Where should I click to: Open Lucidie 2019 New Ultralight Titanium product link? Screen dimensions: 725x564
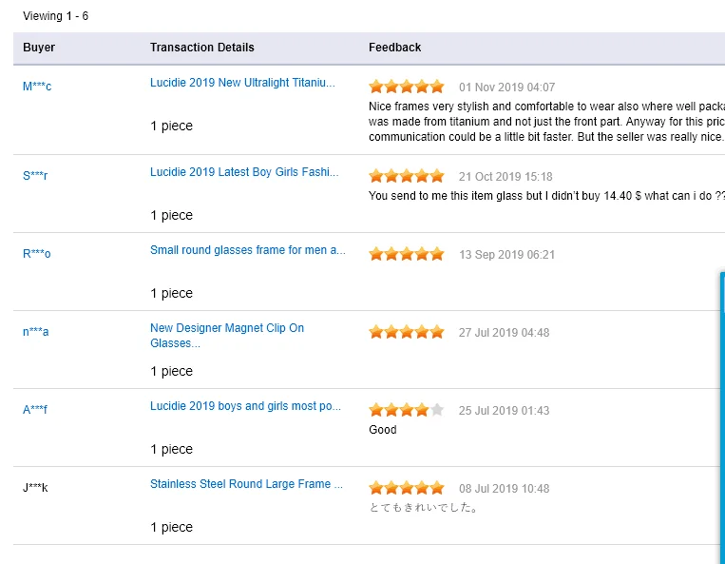click(242, 83)
